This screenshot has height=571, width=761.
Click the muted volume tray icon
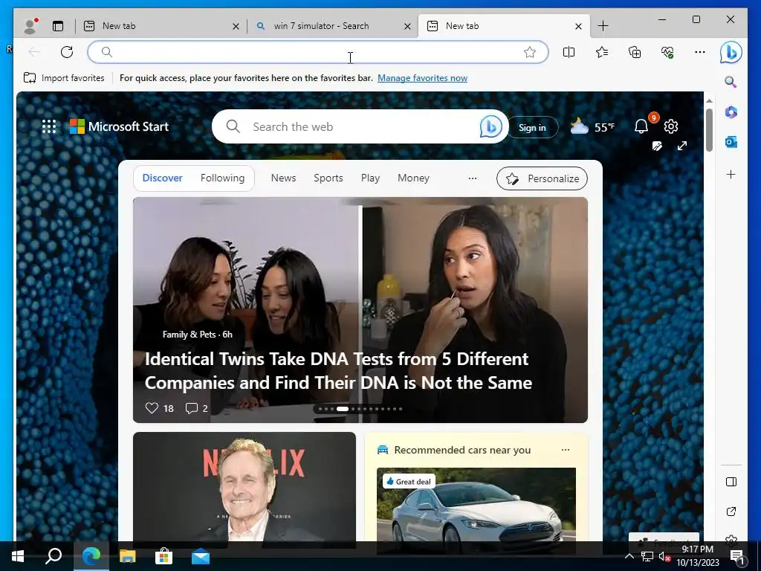point(664,557)
